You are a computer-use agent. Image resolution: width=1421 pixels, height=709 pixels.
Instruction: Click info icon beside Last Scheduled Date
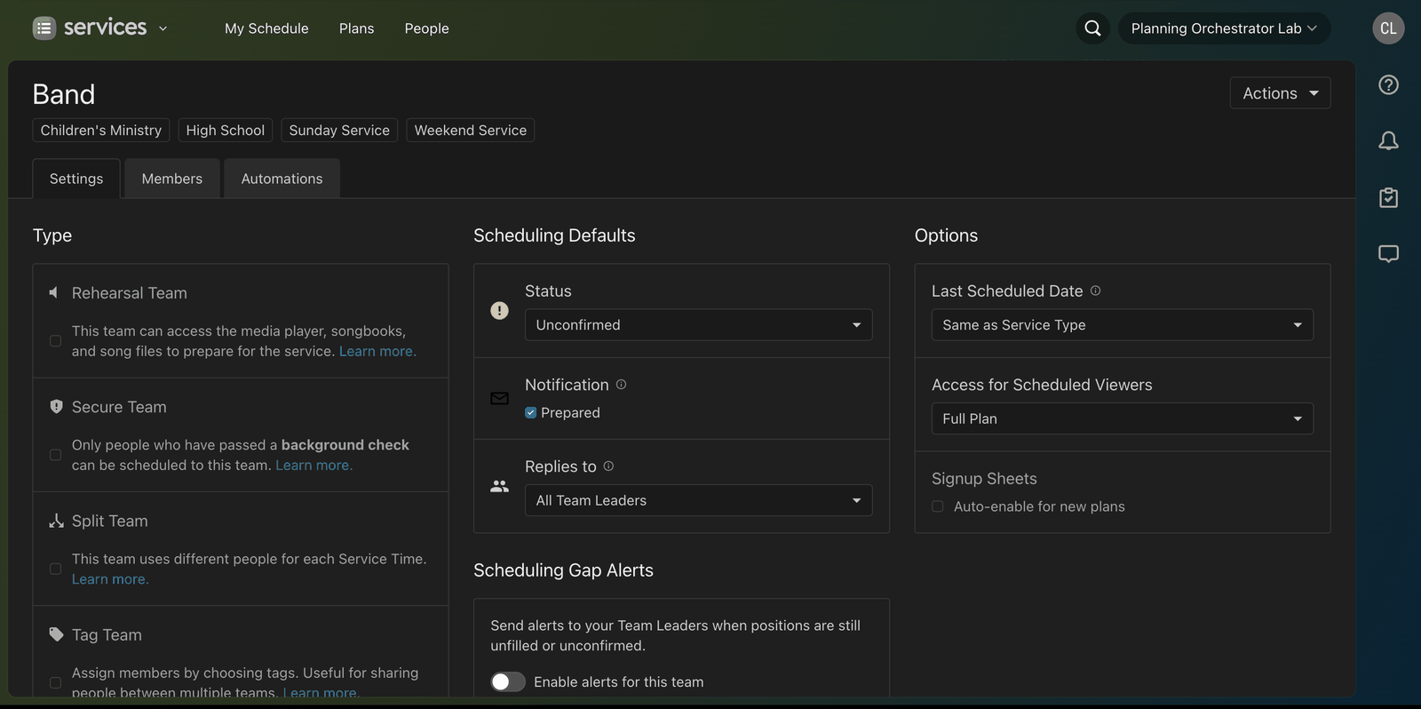(1095, 291)
